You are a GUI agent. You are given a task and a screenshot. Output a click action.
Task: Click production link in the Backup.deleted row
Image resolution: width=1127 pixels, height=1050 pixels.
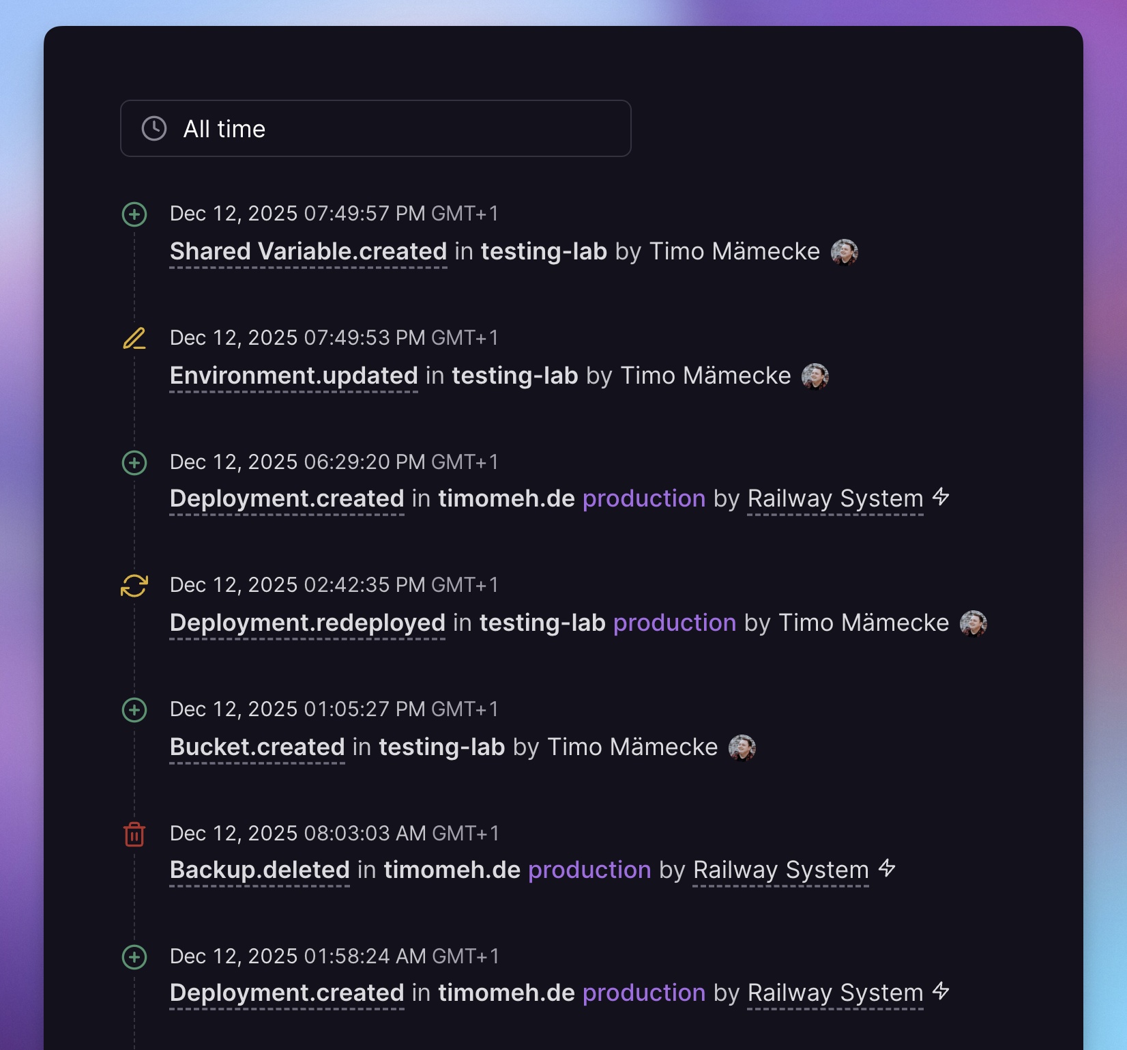pyautogui.click(x=589, y=870)
